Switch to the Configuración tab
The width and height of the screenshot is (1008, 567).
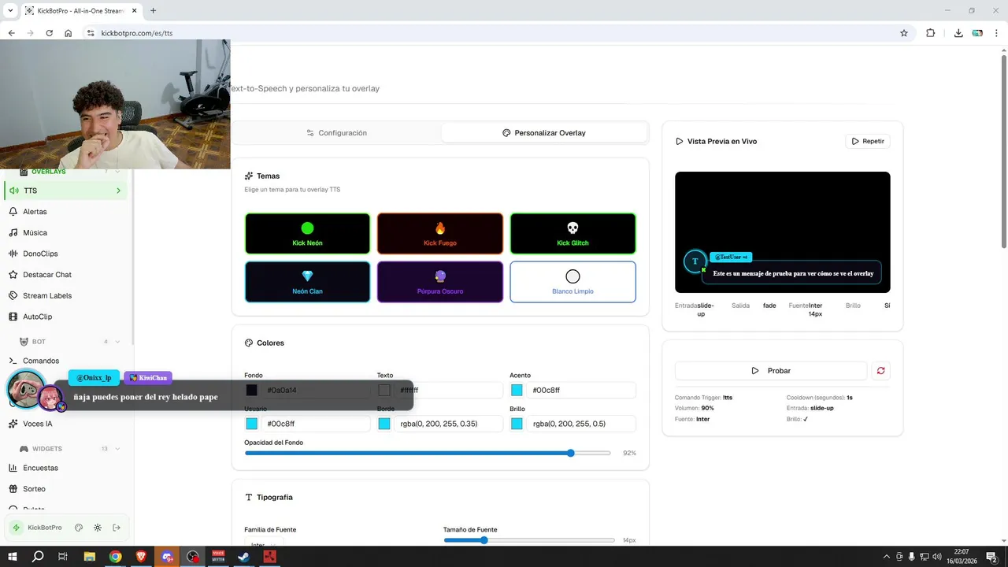tap(336, 133)
